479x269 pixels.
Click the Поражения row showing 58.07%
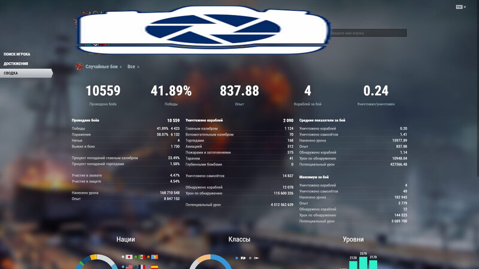coord(126,134)
